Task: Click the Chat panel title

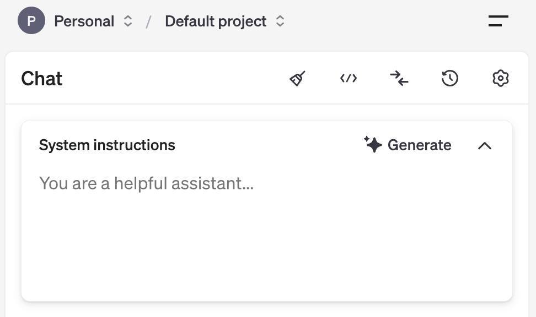Action: pyautogui.click(x=42, y=79)
